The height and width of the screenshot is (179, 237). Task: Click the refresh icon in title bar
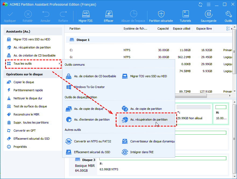click(x=200, y=5)
